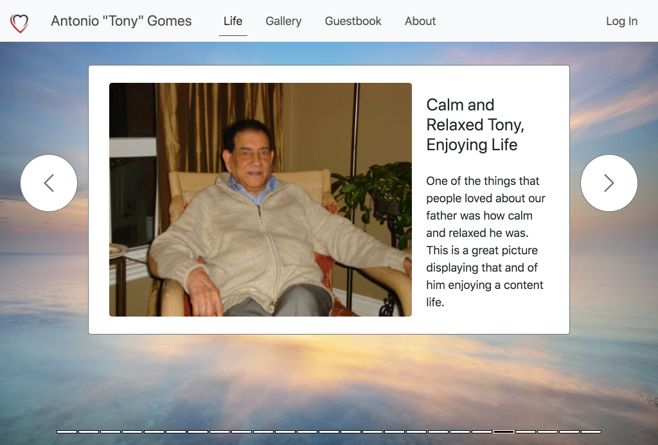Select the Life tab in the navigation

tap(233, 21)
